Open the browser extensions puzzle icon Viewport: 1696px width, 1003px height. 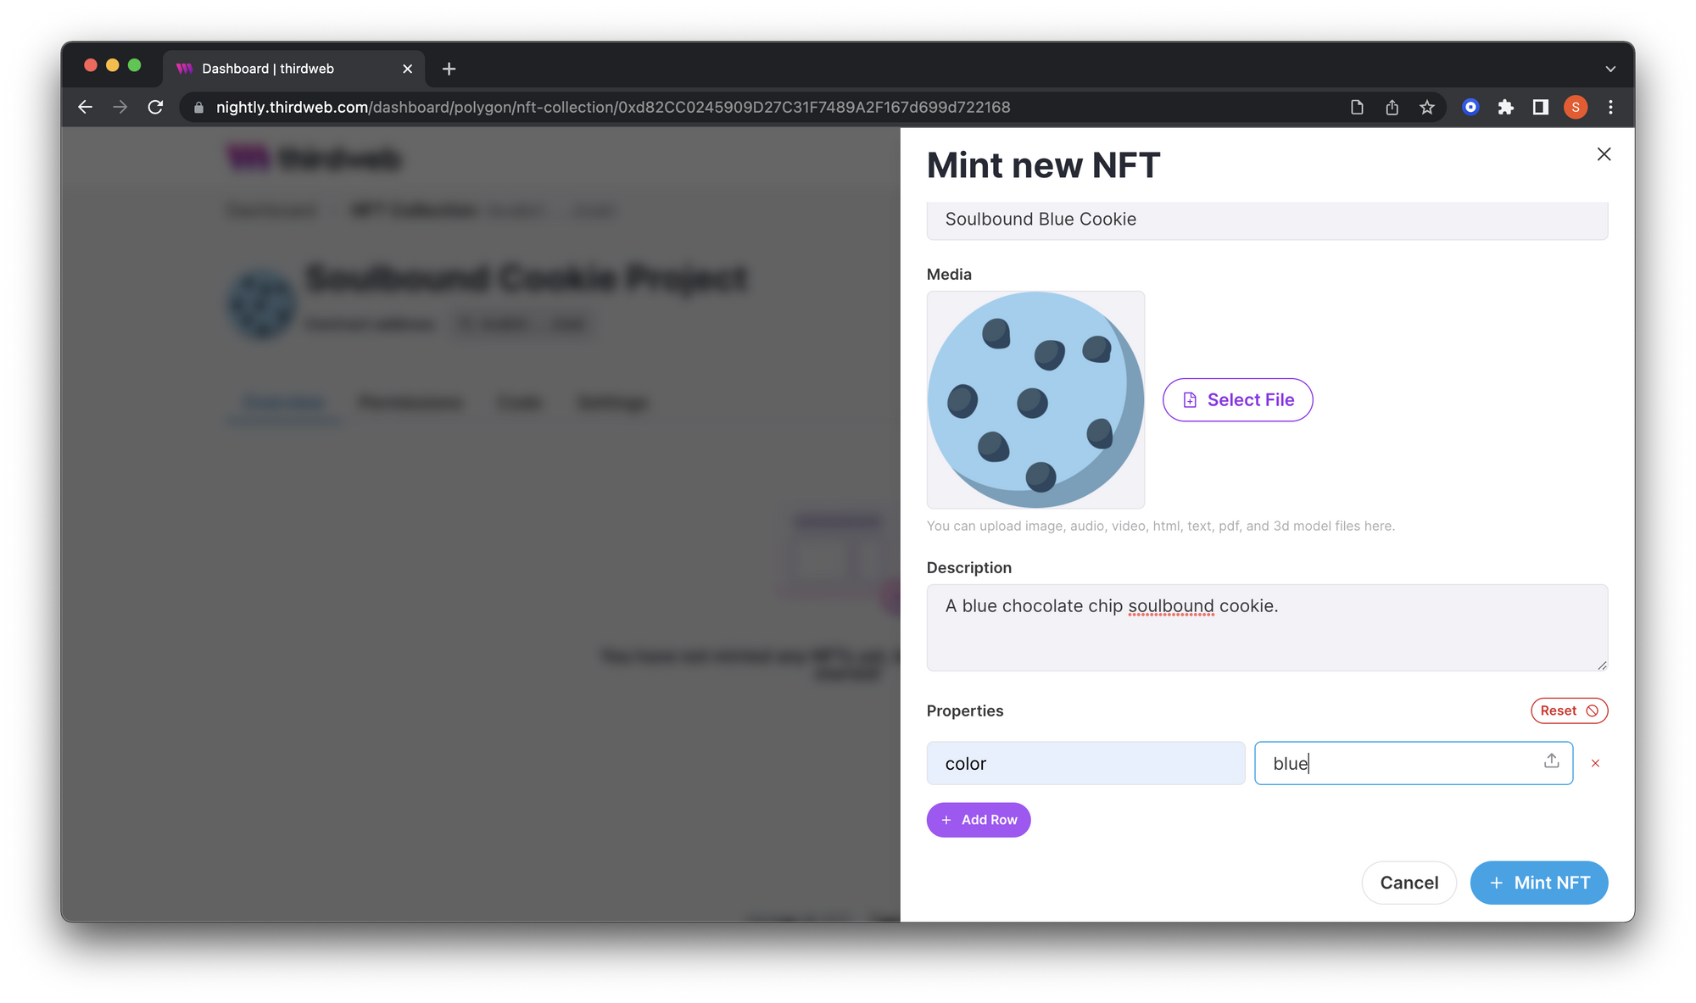[1506, 107]
